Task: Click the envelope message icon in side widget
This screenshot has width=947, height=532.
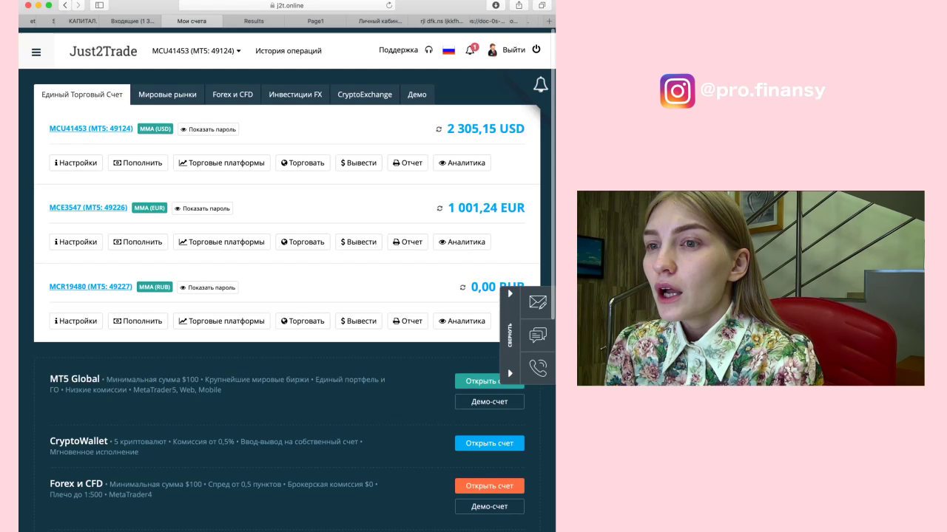Action: coord(538,302)
